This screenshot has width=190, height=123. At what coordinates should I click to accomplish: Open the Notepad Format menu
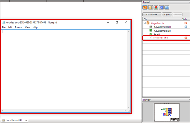19,27
